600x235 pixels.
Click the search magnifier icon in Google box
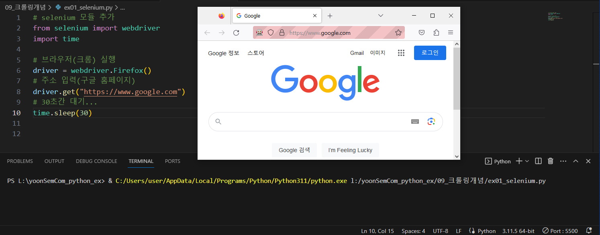point(218,122)
